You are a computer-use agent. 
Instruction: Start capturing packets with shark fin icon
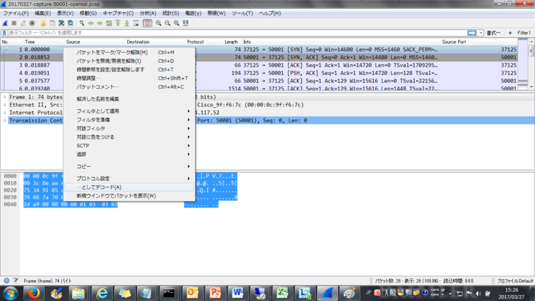pos(5,23)
